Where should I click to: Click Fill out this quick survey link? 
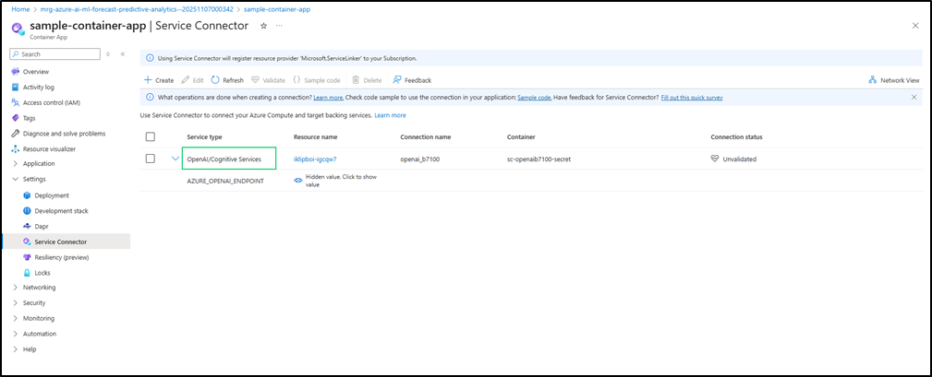click(692, 97)
